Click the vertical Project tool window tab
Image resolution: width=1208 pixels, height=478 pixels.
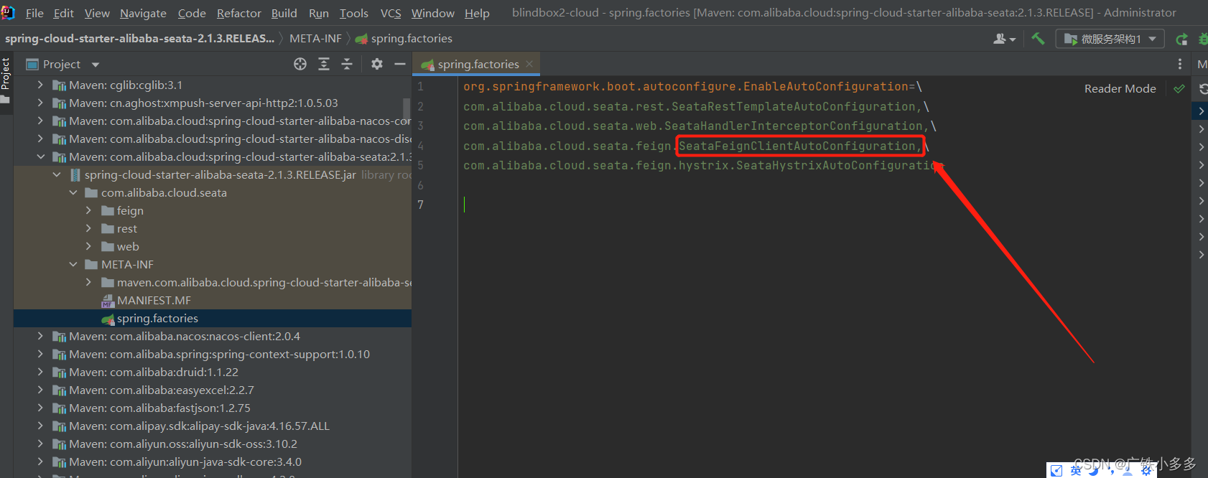click(x=6, y=80)
